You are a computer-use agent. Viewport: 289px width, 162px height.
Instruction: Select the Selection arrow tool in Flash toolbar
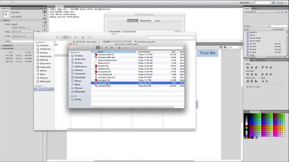(x=45, y=12)
